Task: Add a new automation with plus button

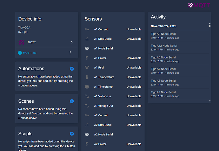Action: [x=72, y=69]
